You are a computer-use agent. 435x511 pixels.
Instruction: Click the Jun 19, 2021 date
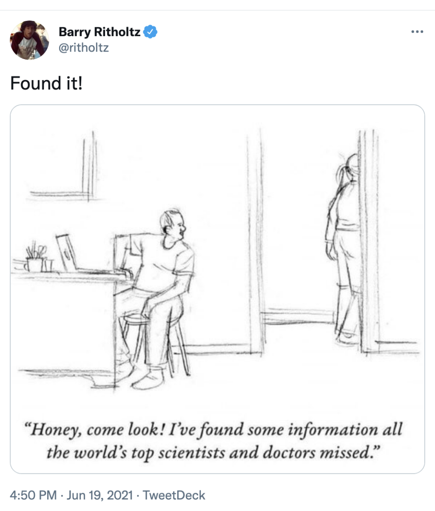(97, 495)
